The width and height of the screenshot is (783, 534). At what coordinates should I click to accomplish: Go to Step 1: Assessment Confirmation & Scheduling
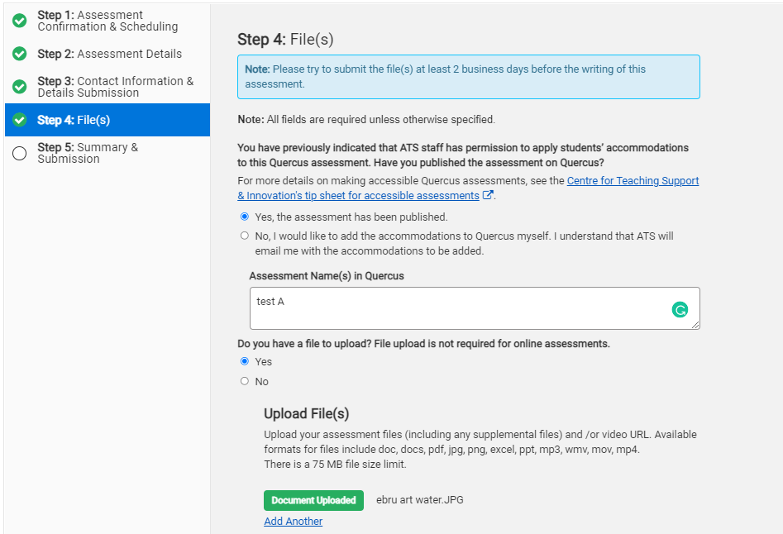coord(107,21)
